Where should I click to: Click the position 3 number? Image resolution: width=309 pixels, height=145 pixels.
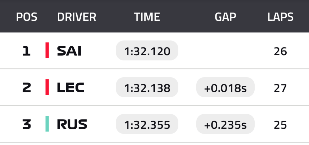click(x=27, y=125)
